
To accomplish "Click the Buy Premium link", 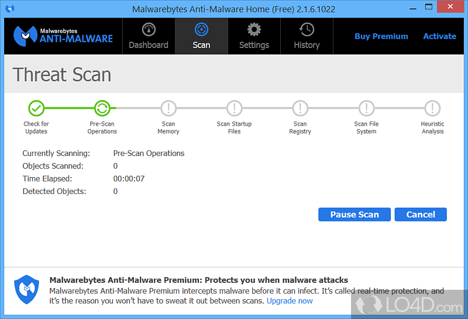I will [381, 36].
